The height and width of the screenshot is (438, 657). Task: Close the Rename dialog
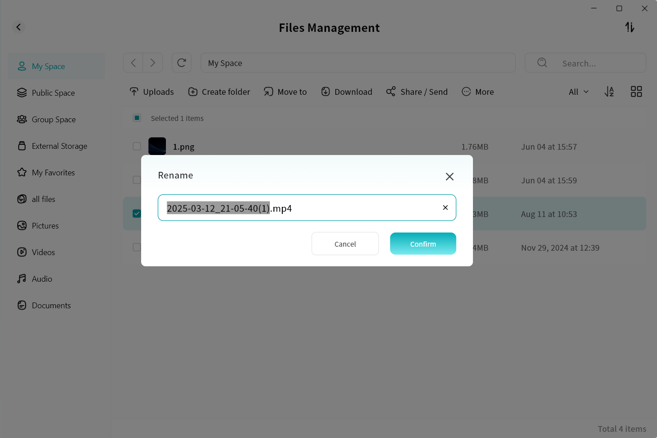[450, 176]
